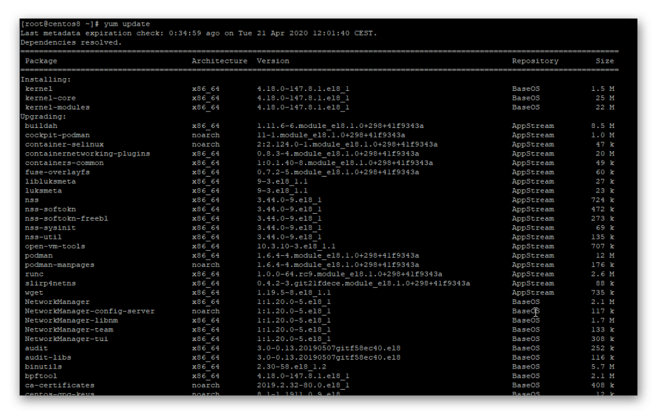The width and height of the screenshot is (656, 414).
Task: Select the 'NetworkManager-tui' package name
Action: point(67,338)
